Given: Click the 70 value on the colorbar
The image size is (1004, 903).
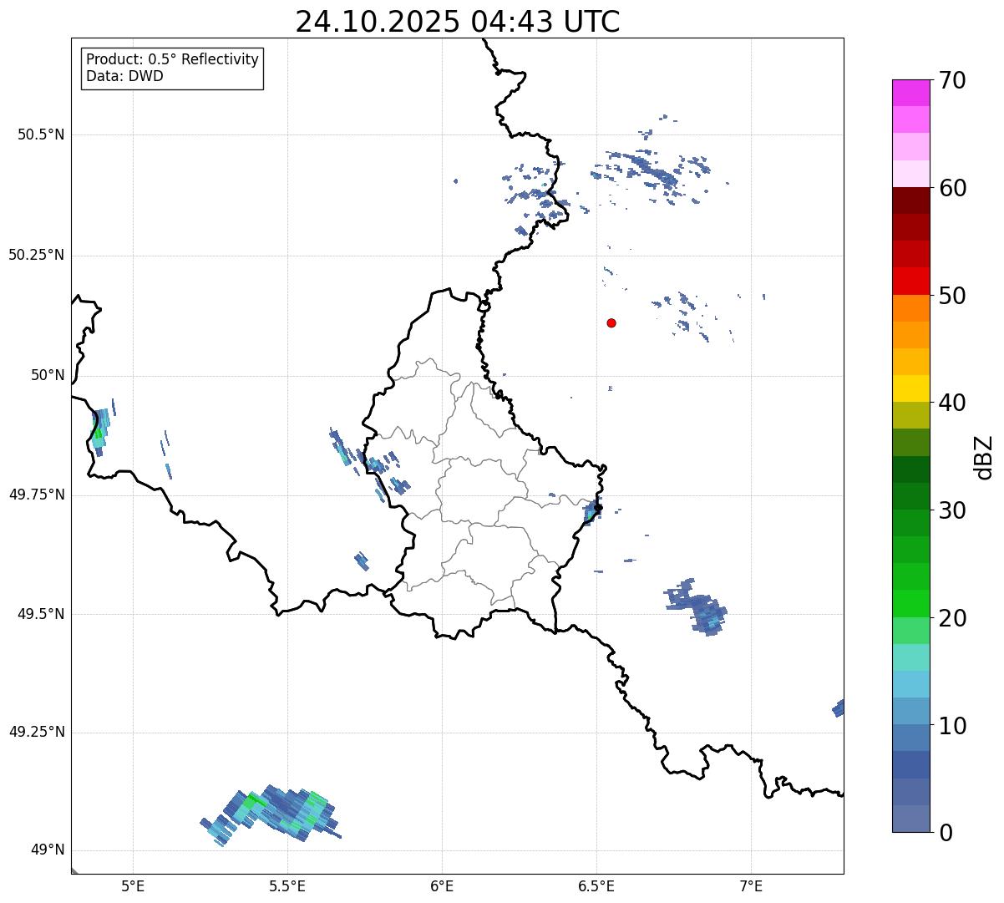Looking at the screenshot, I should click(x=952, y=80).
